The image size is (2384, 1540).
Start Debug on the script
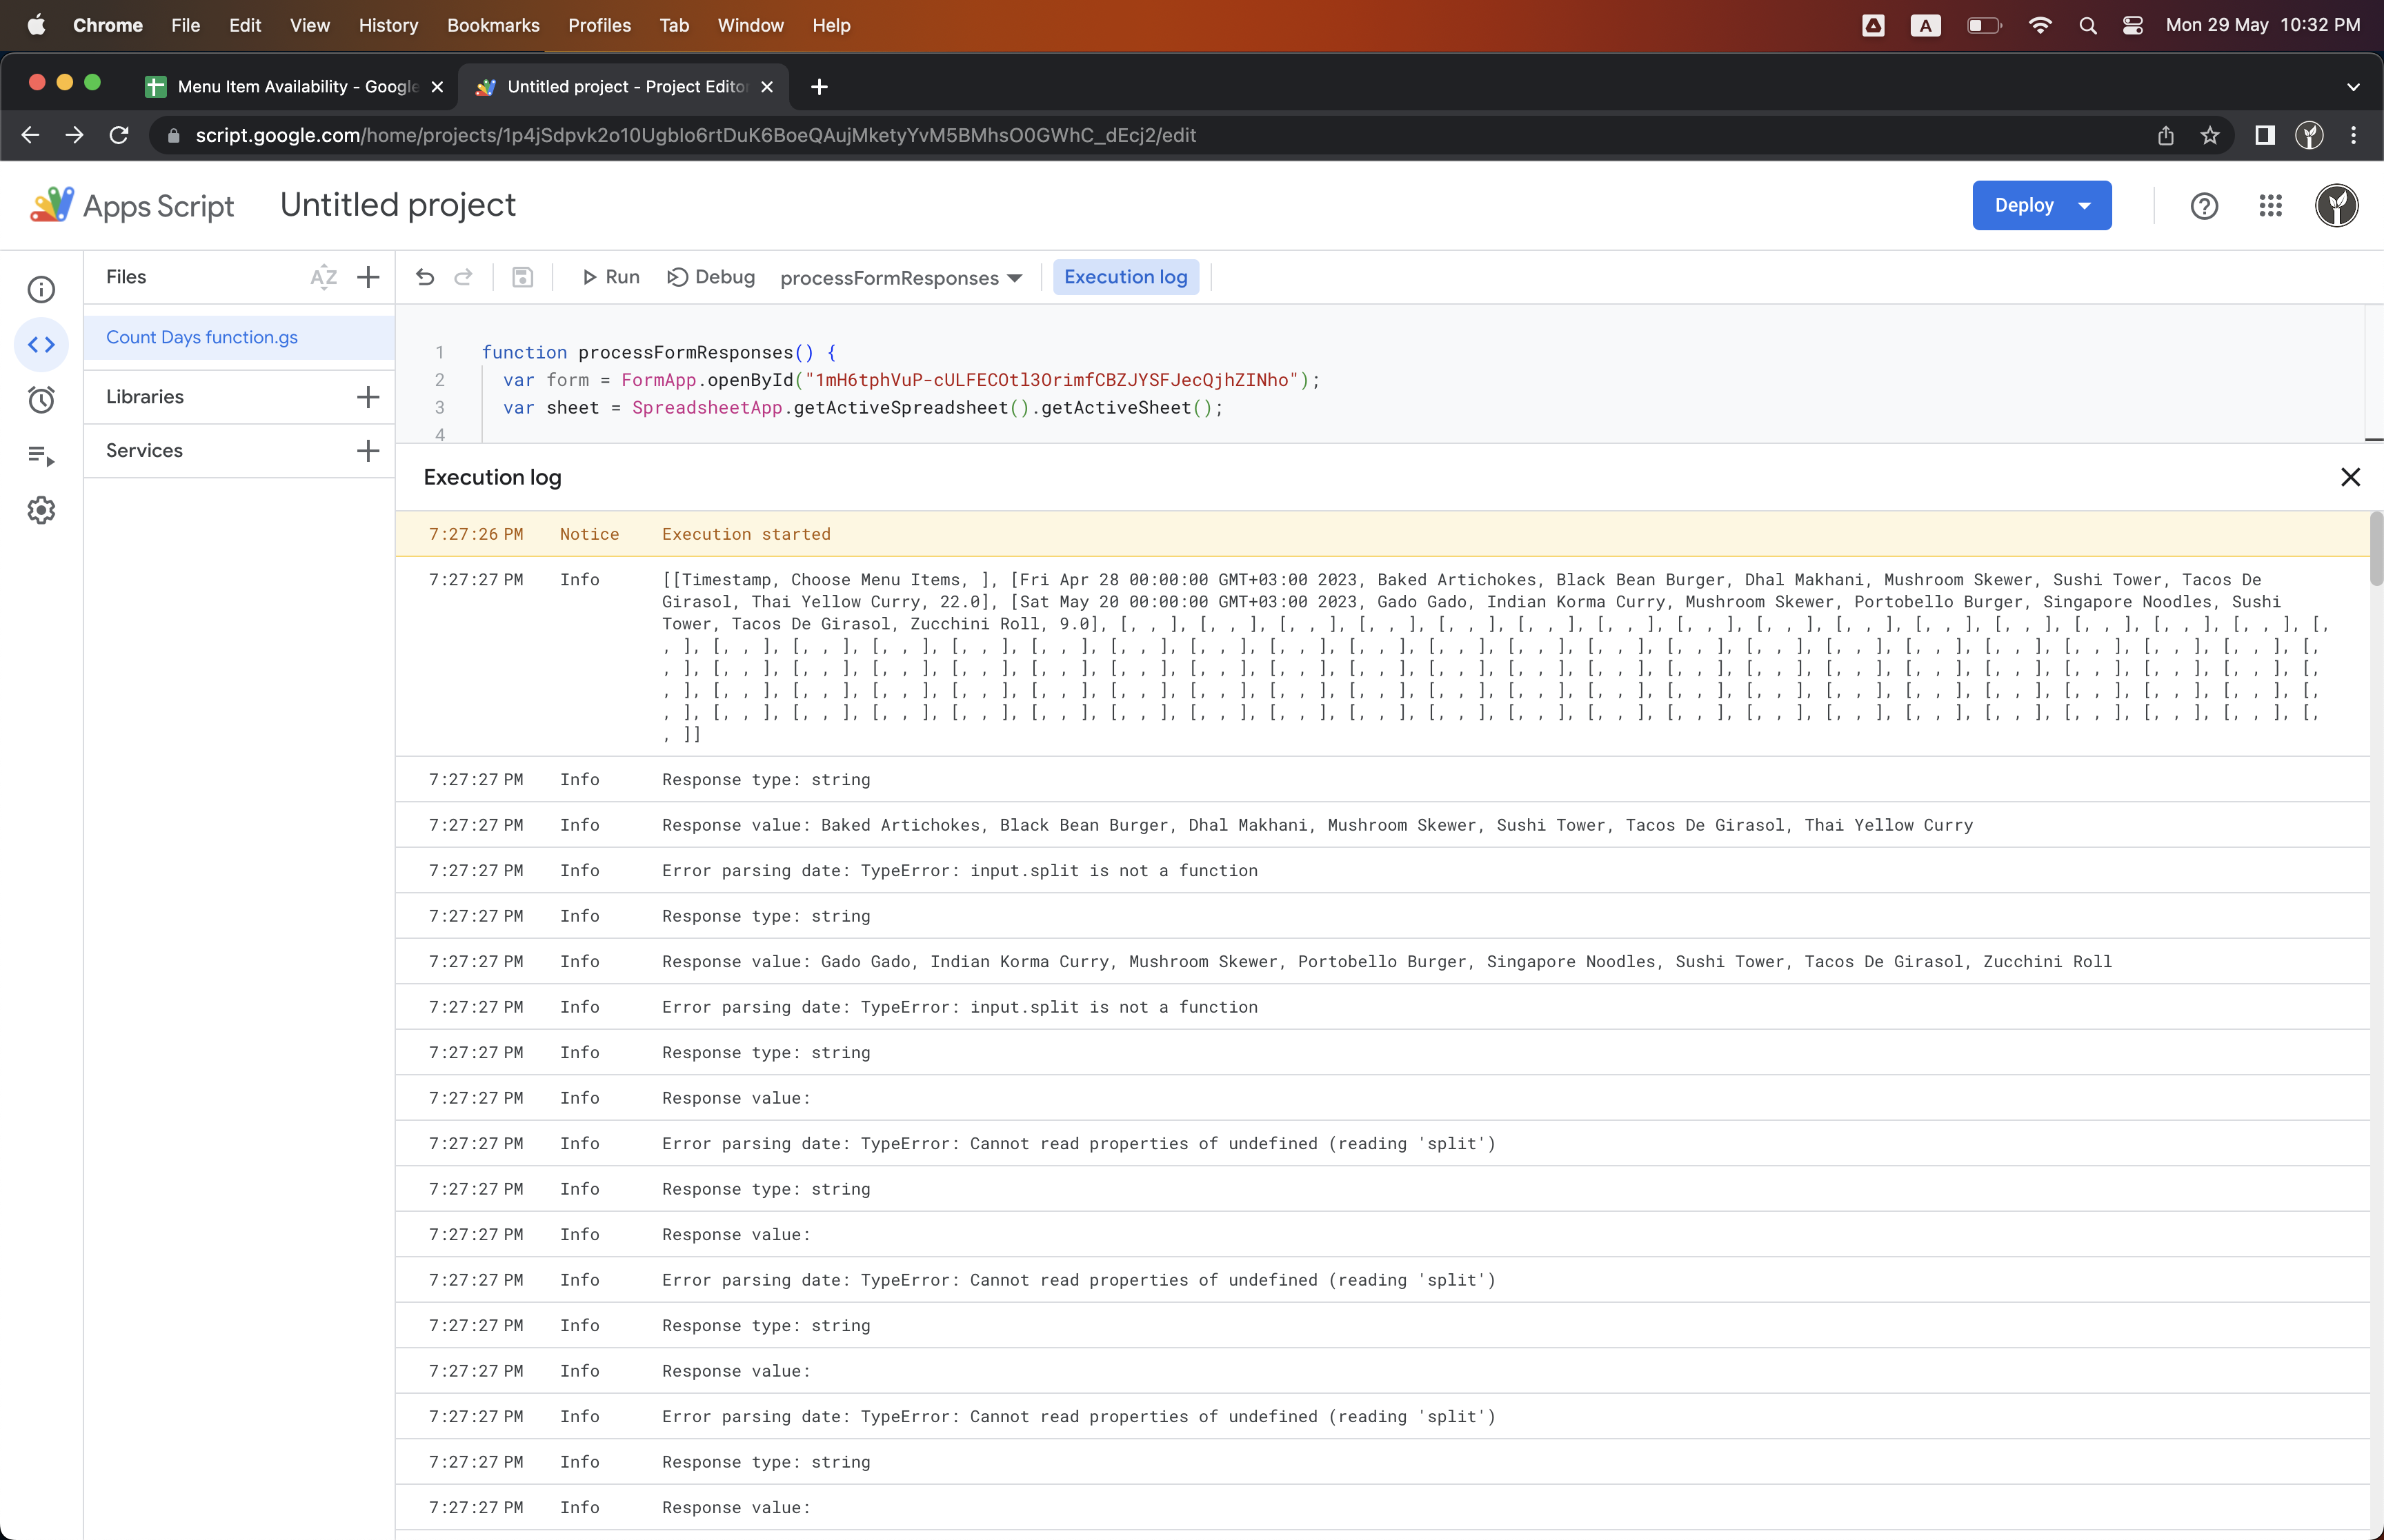point(711,277)
